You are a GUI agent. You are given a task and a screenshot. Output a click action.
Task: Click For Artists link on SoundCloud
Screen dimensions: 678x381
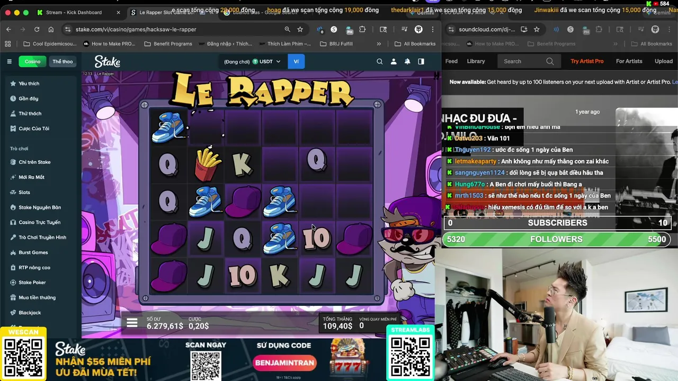coord(629,61)
